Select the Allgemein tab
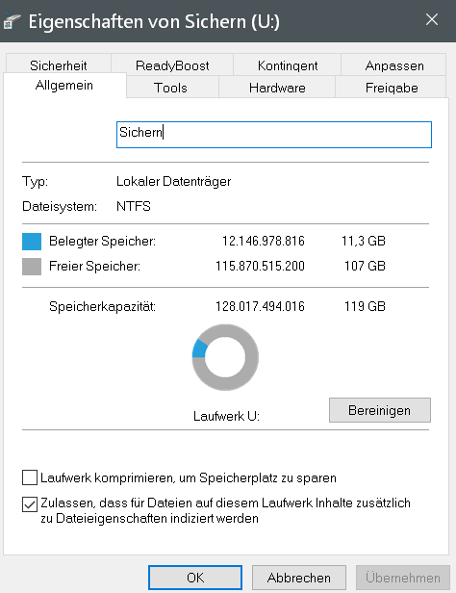This screenshot has height=593, width=456. 64,85
